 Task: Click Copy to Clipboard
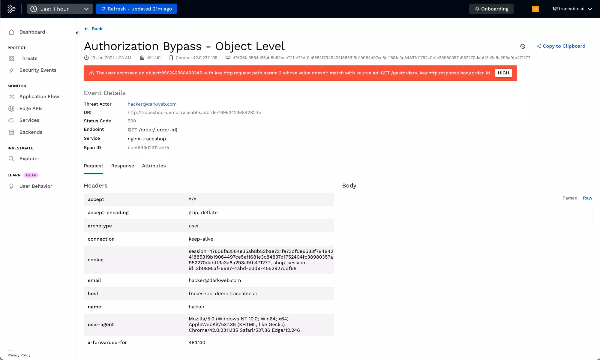[561, 46]
